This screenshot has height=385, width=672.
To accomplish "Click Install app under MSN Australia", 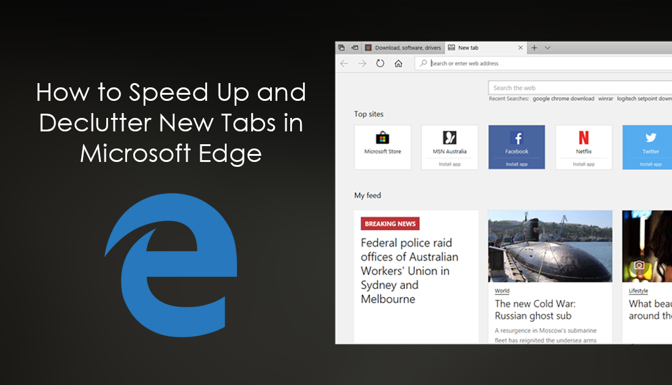I will [450, 164].
